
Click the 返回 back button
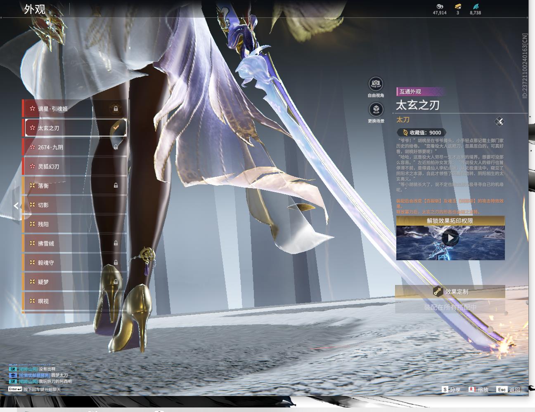(509, 389)
